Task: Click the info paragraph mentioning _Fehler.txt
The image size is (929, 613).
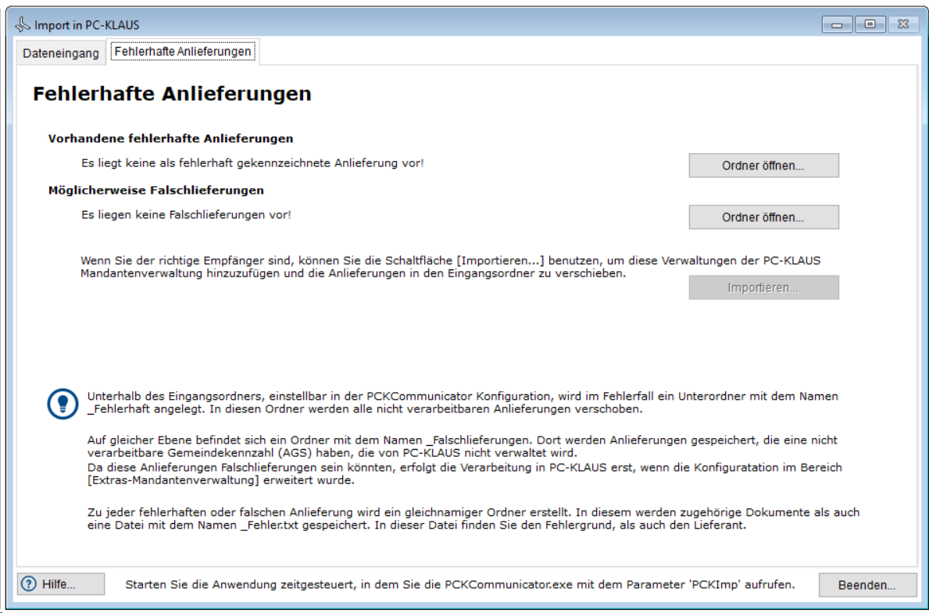Action: pyautogui.click(x=473, y=519)
